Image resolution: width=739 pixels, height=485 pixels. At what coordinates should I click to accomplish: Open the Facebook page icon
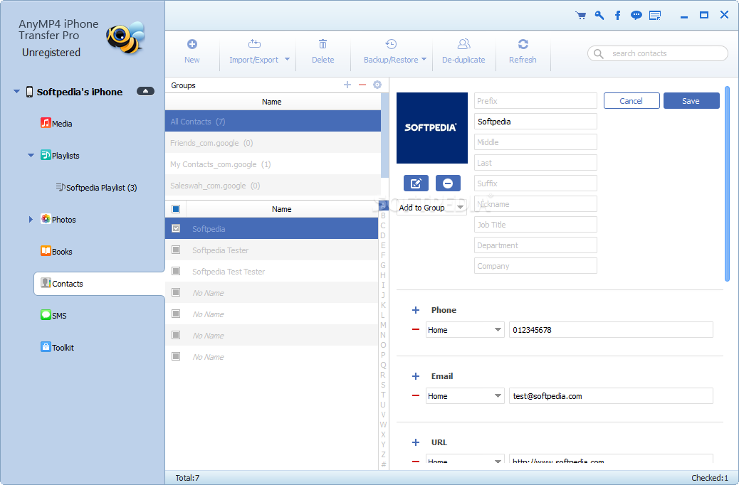617,16
